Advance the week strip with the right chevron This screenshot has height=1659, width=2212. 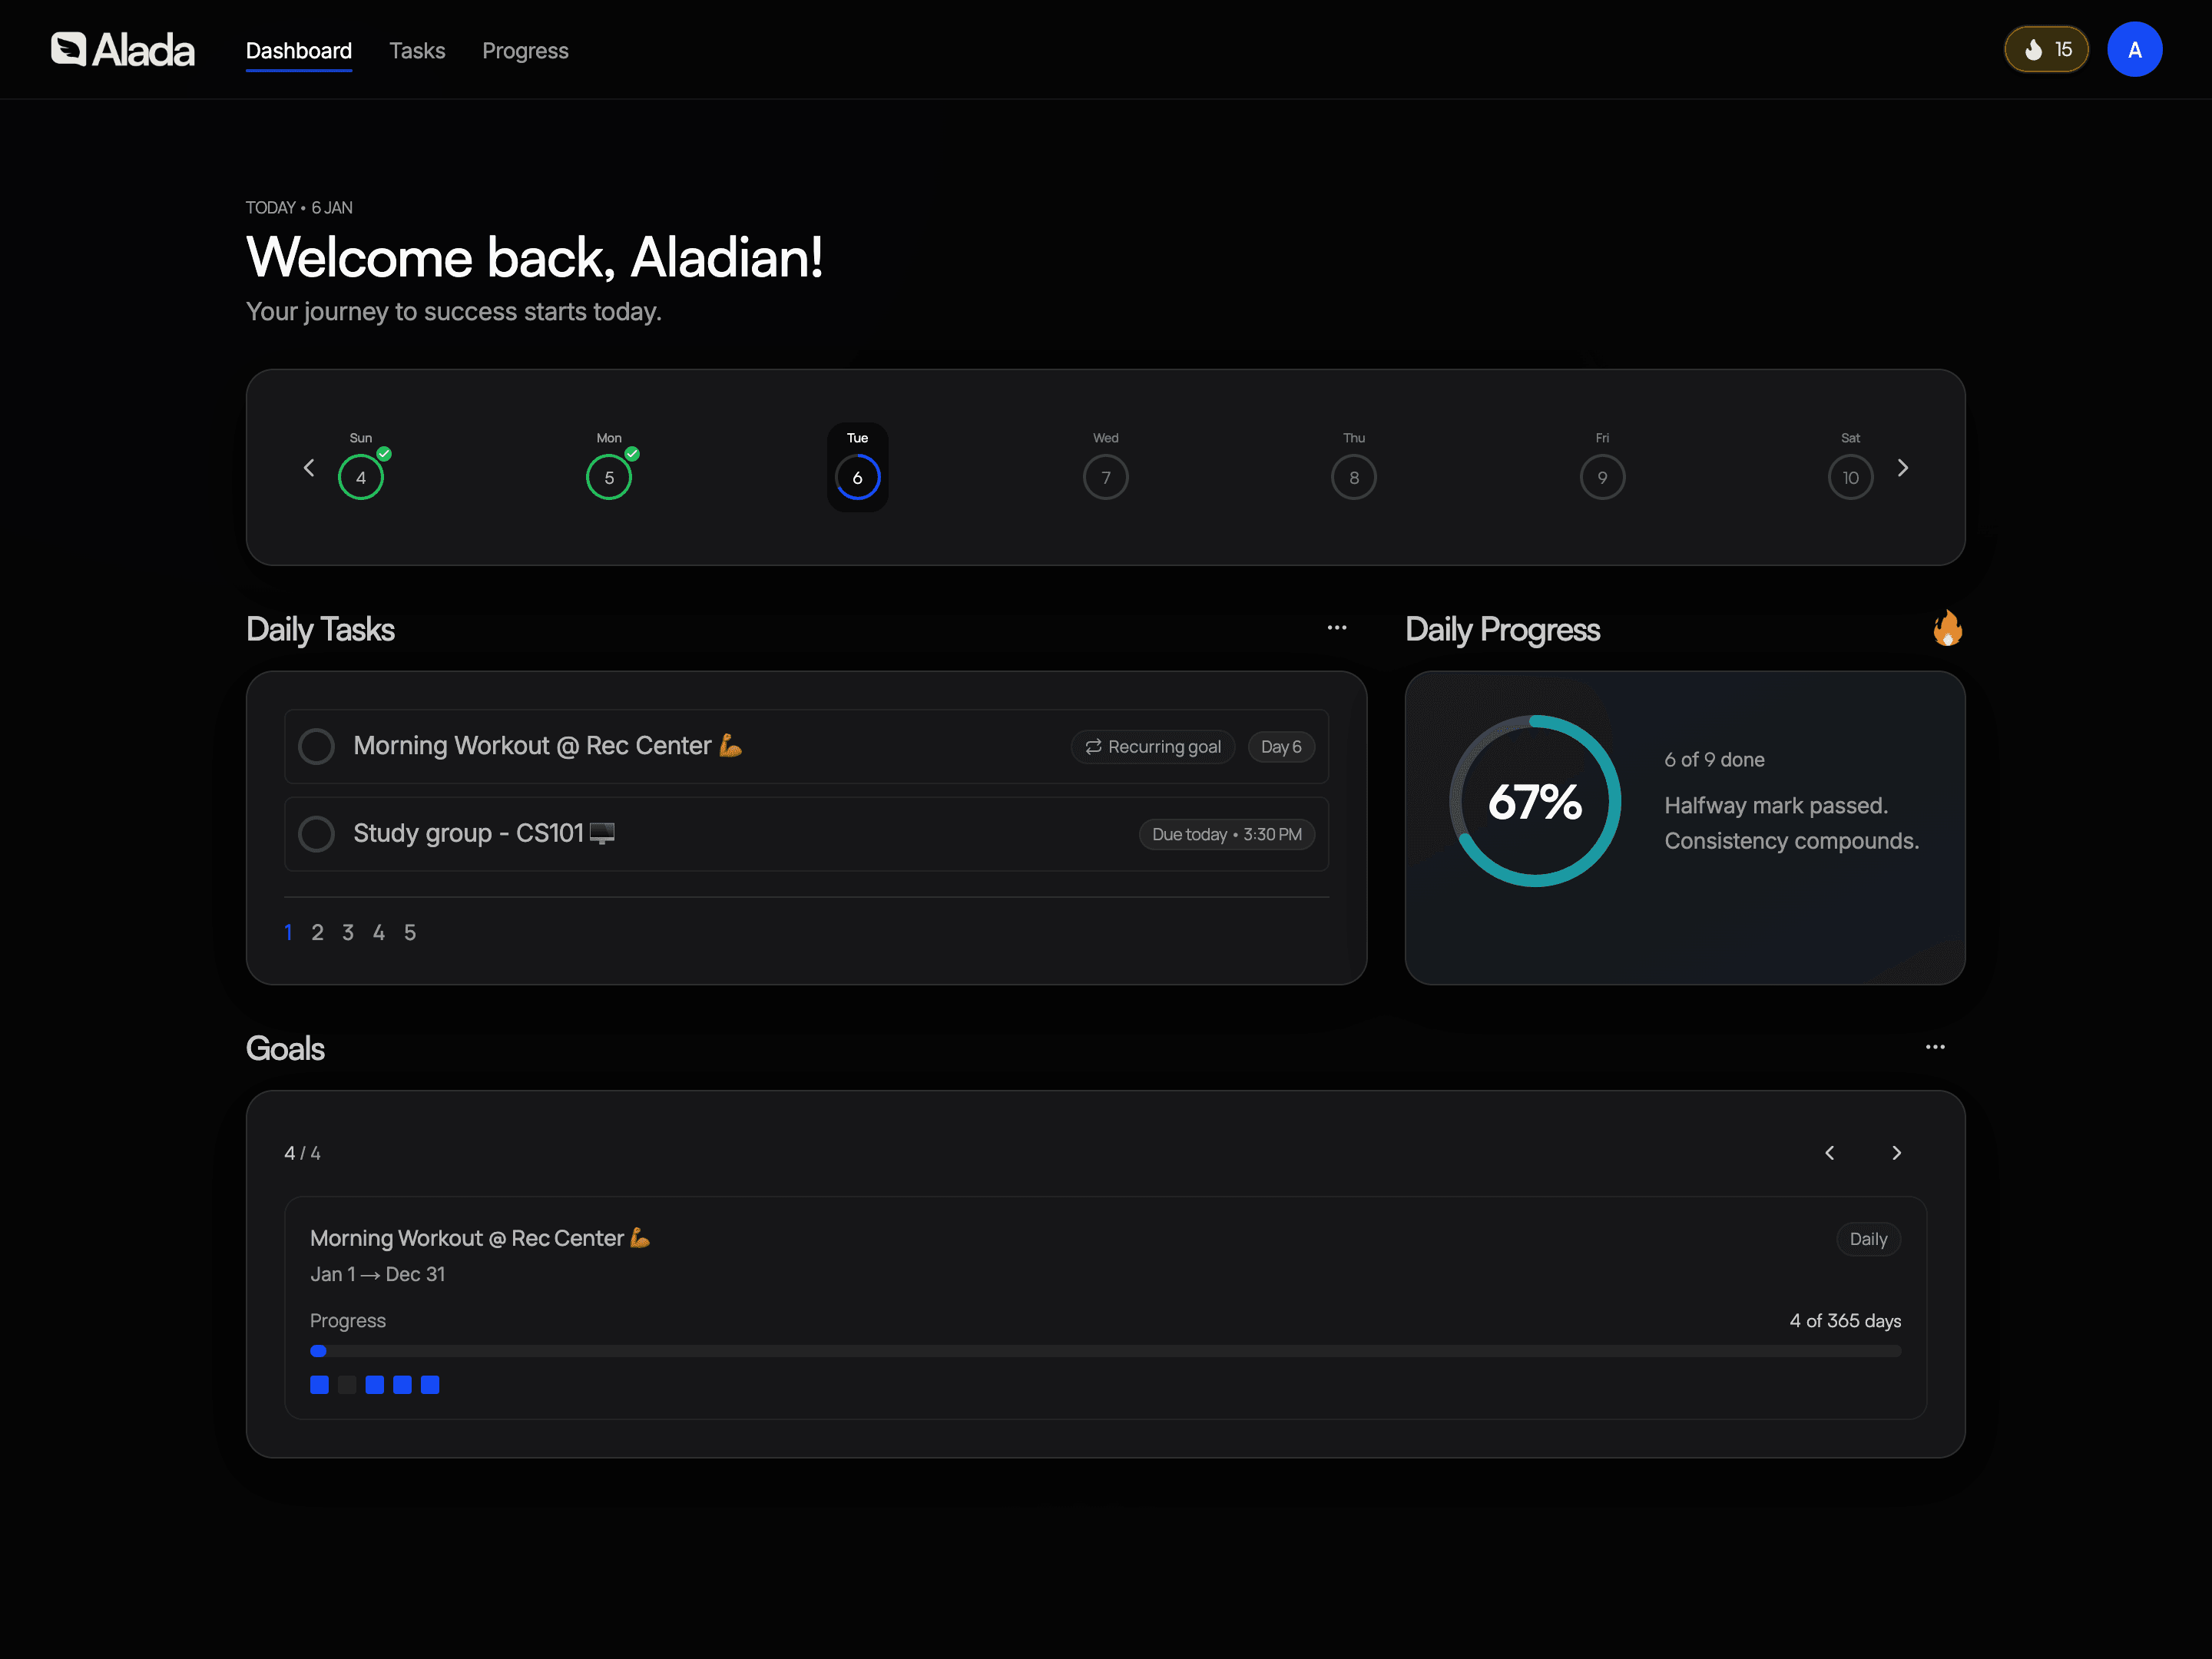1903,467
